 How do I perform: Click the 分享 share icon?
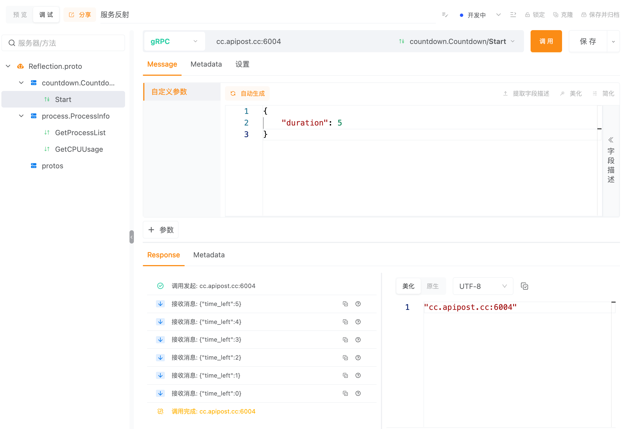pyautogui.click(x=71, y=15)
